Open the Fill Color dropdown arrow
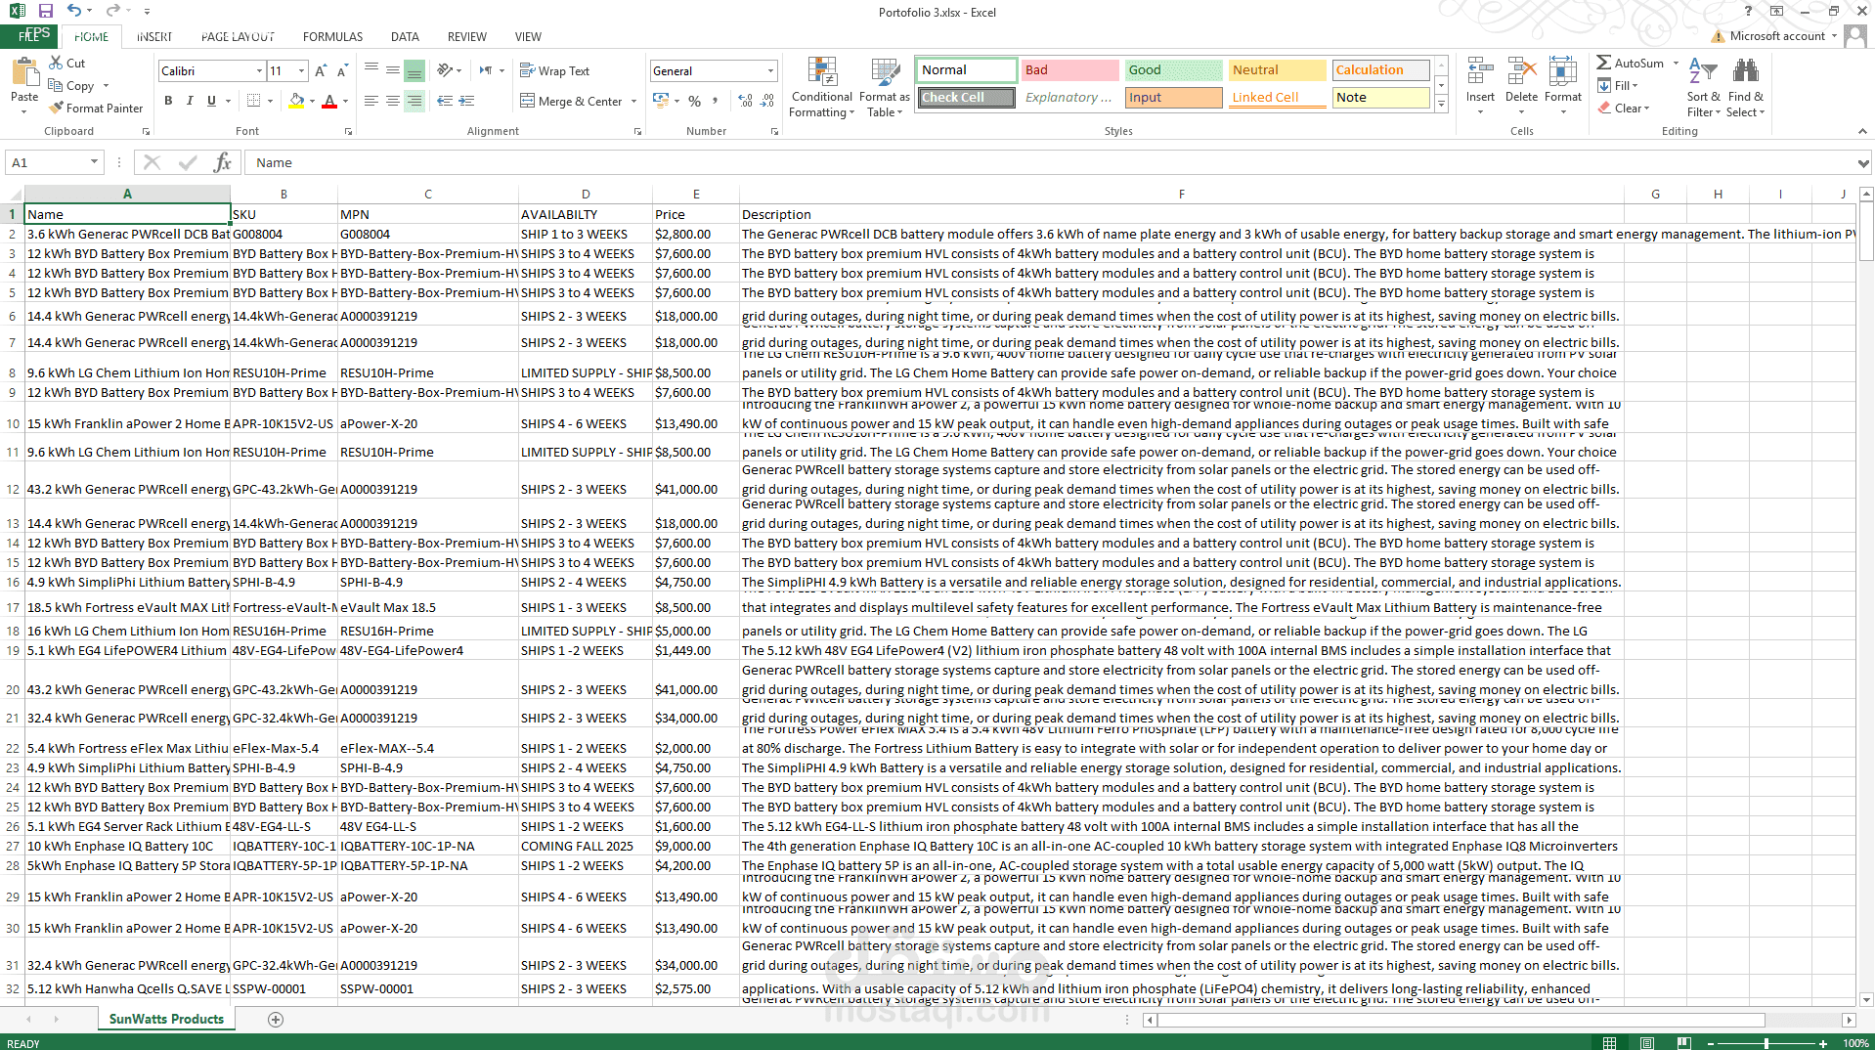This screenshot has width=1875, height=1050. (311, 101)
